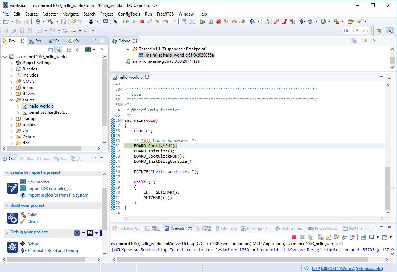Expand the drivers folder in project tree

click(x=12, y=94)
